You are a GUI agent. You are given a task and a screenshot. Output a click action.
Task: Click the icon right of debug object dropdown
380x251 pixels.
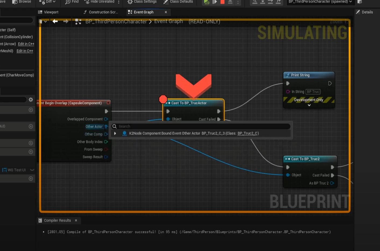tap(360, 2)
